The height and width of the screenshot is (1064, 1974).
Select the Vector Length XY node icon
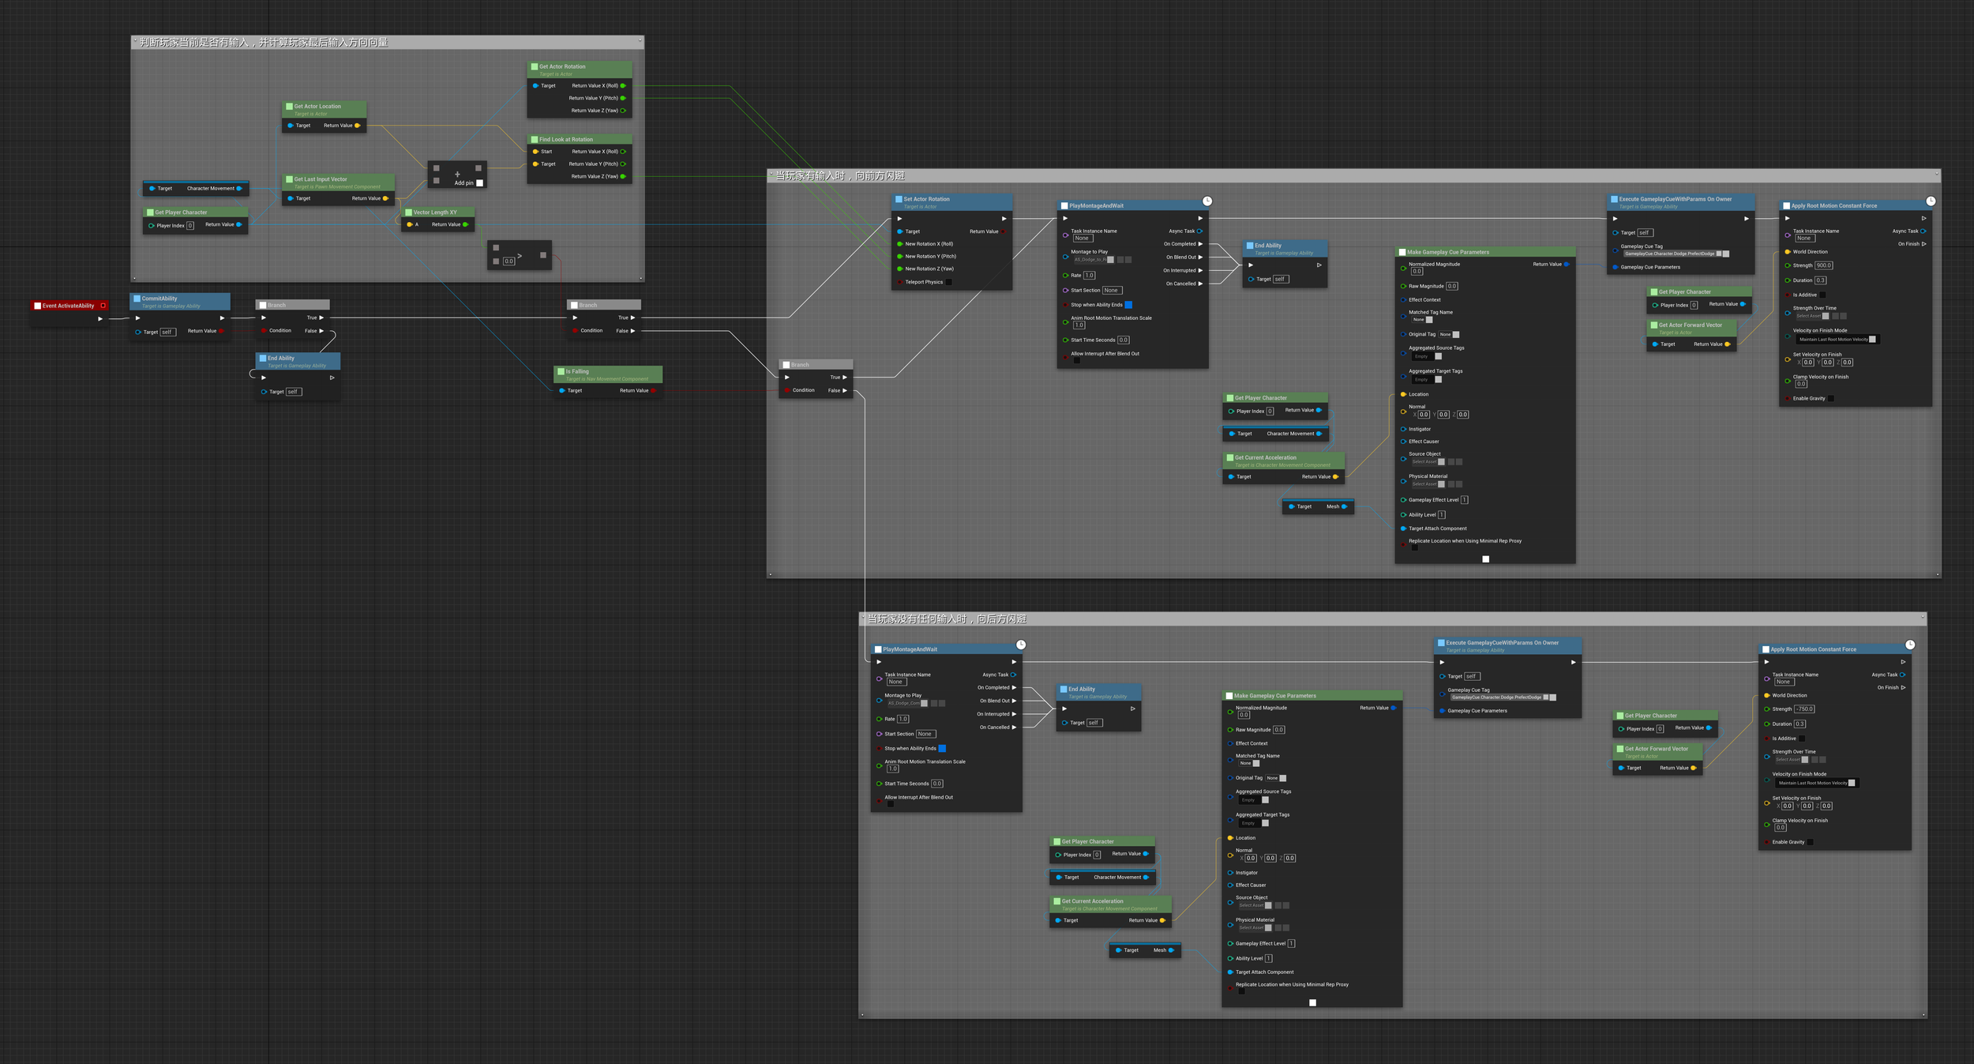click(x=408, y=212)
